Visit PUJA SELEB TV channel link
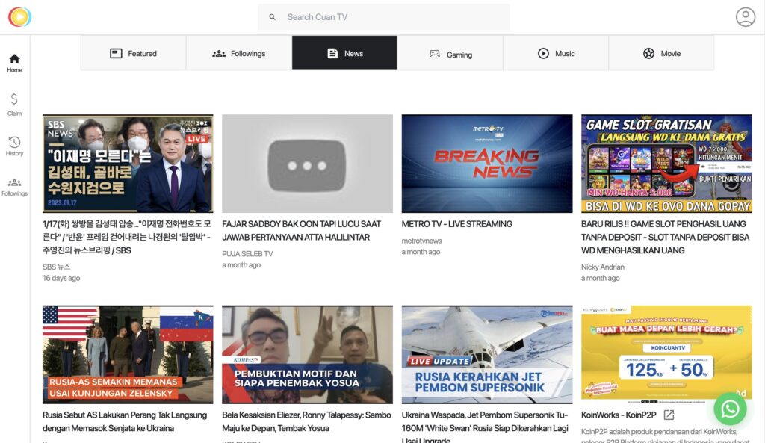Viewport: 765px width, 443px height. [x=247, y=254]
